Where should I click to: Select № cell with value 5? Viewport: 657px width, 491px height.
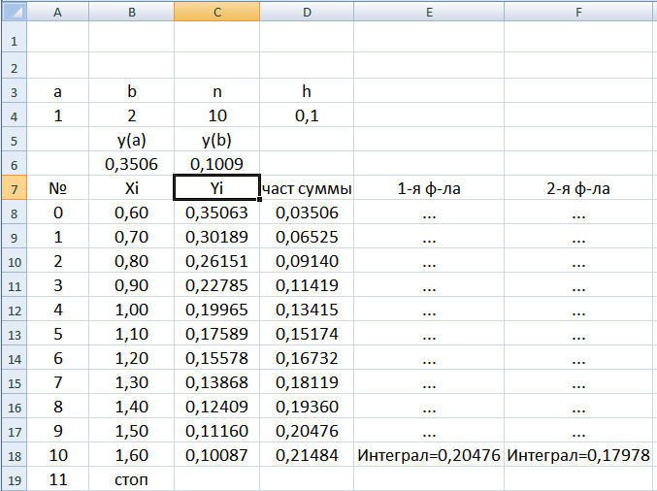coord(58,334)
